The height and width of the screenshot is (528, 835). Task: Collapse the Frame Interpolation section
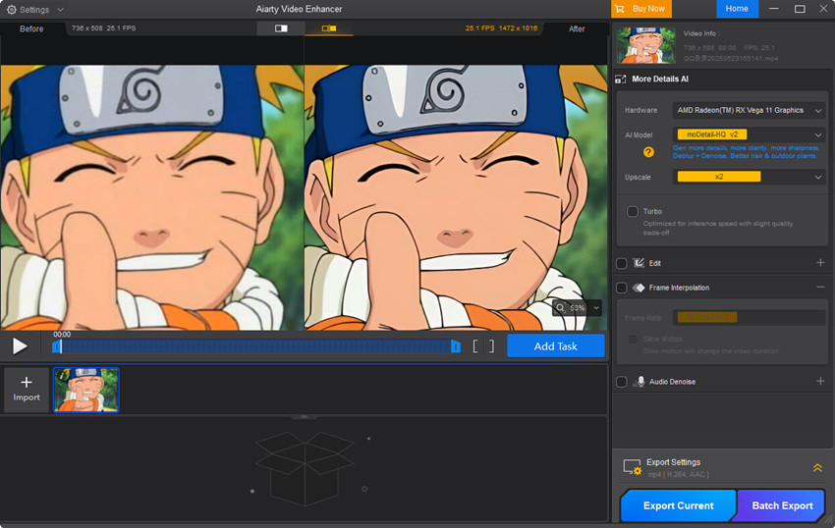click(x=820, y=288)
